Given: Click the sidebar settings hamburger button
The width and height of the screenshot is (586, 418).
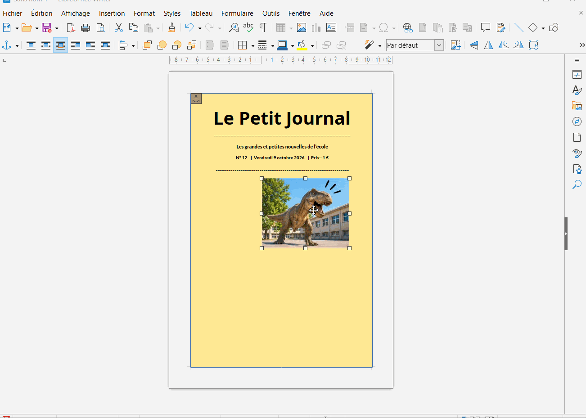Looking at the screenshot, I should tap(577, 60).
